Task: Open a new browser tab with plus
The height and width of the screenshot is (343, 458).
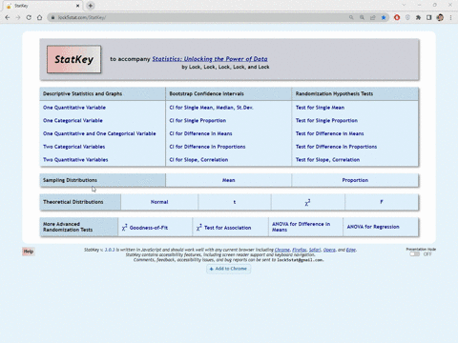Action: point(91,6)
